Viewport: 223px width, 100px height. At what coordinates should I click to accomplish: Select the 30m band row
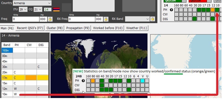[x=25, y=67]
